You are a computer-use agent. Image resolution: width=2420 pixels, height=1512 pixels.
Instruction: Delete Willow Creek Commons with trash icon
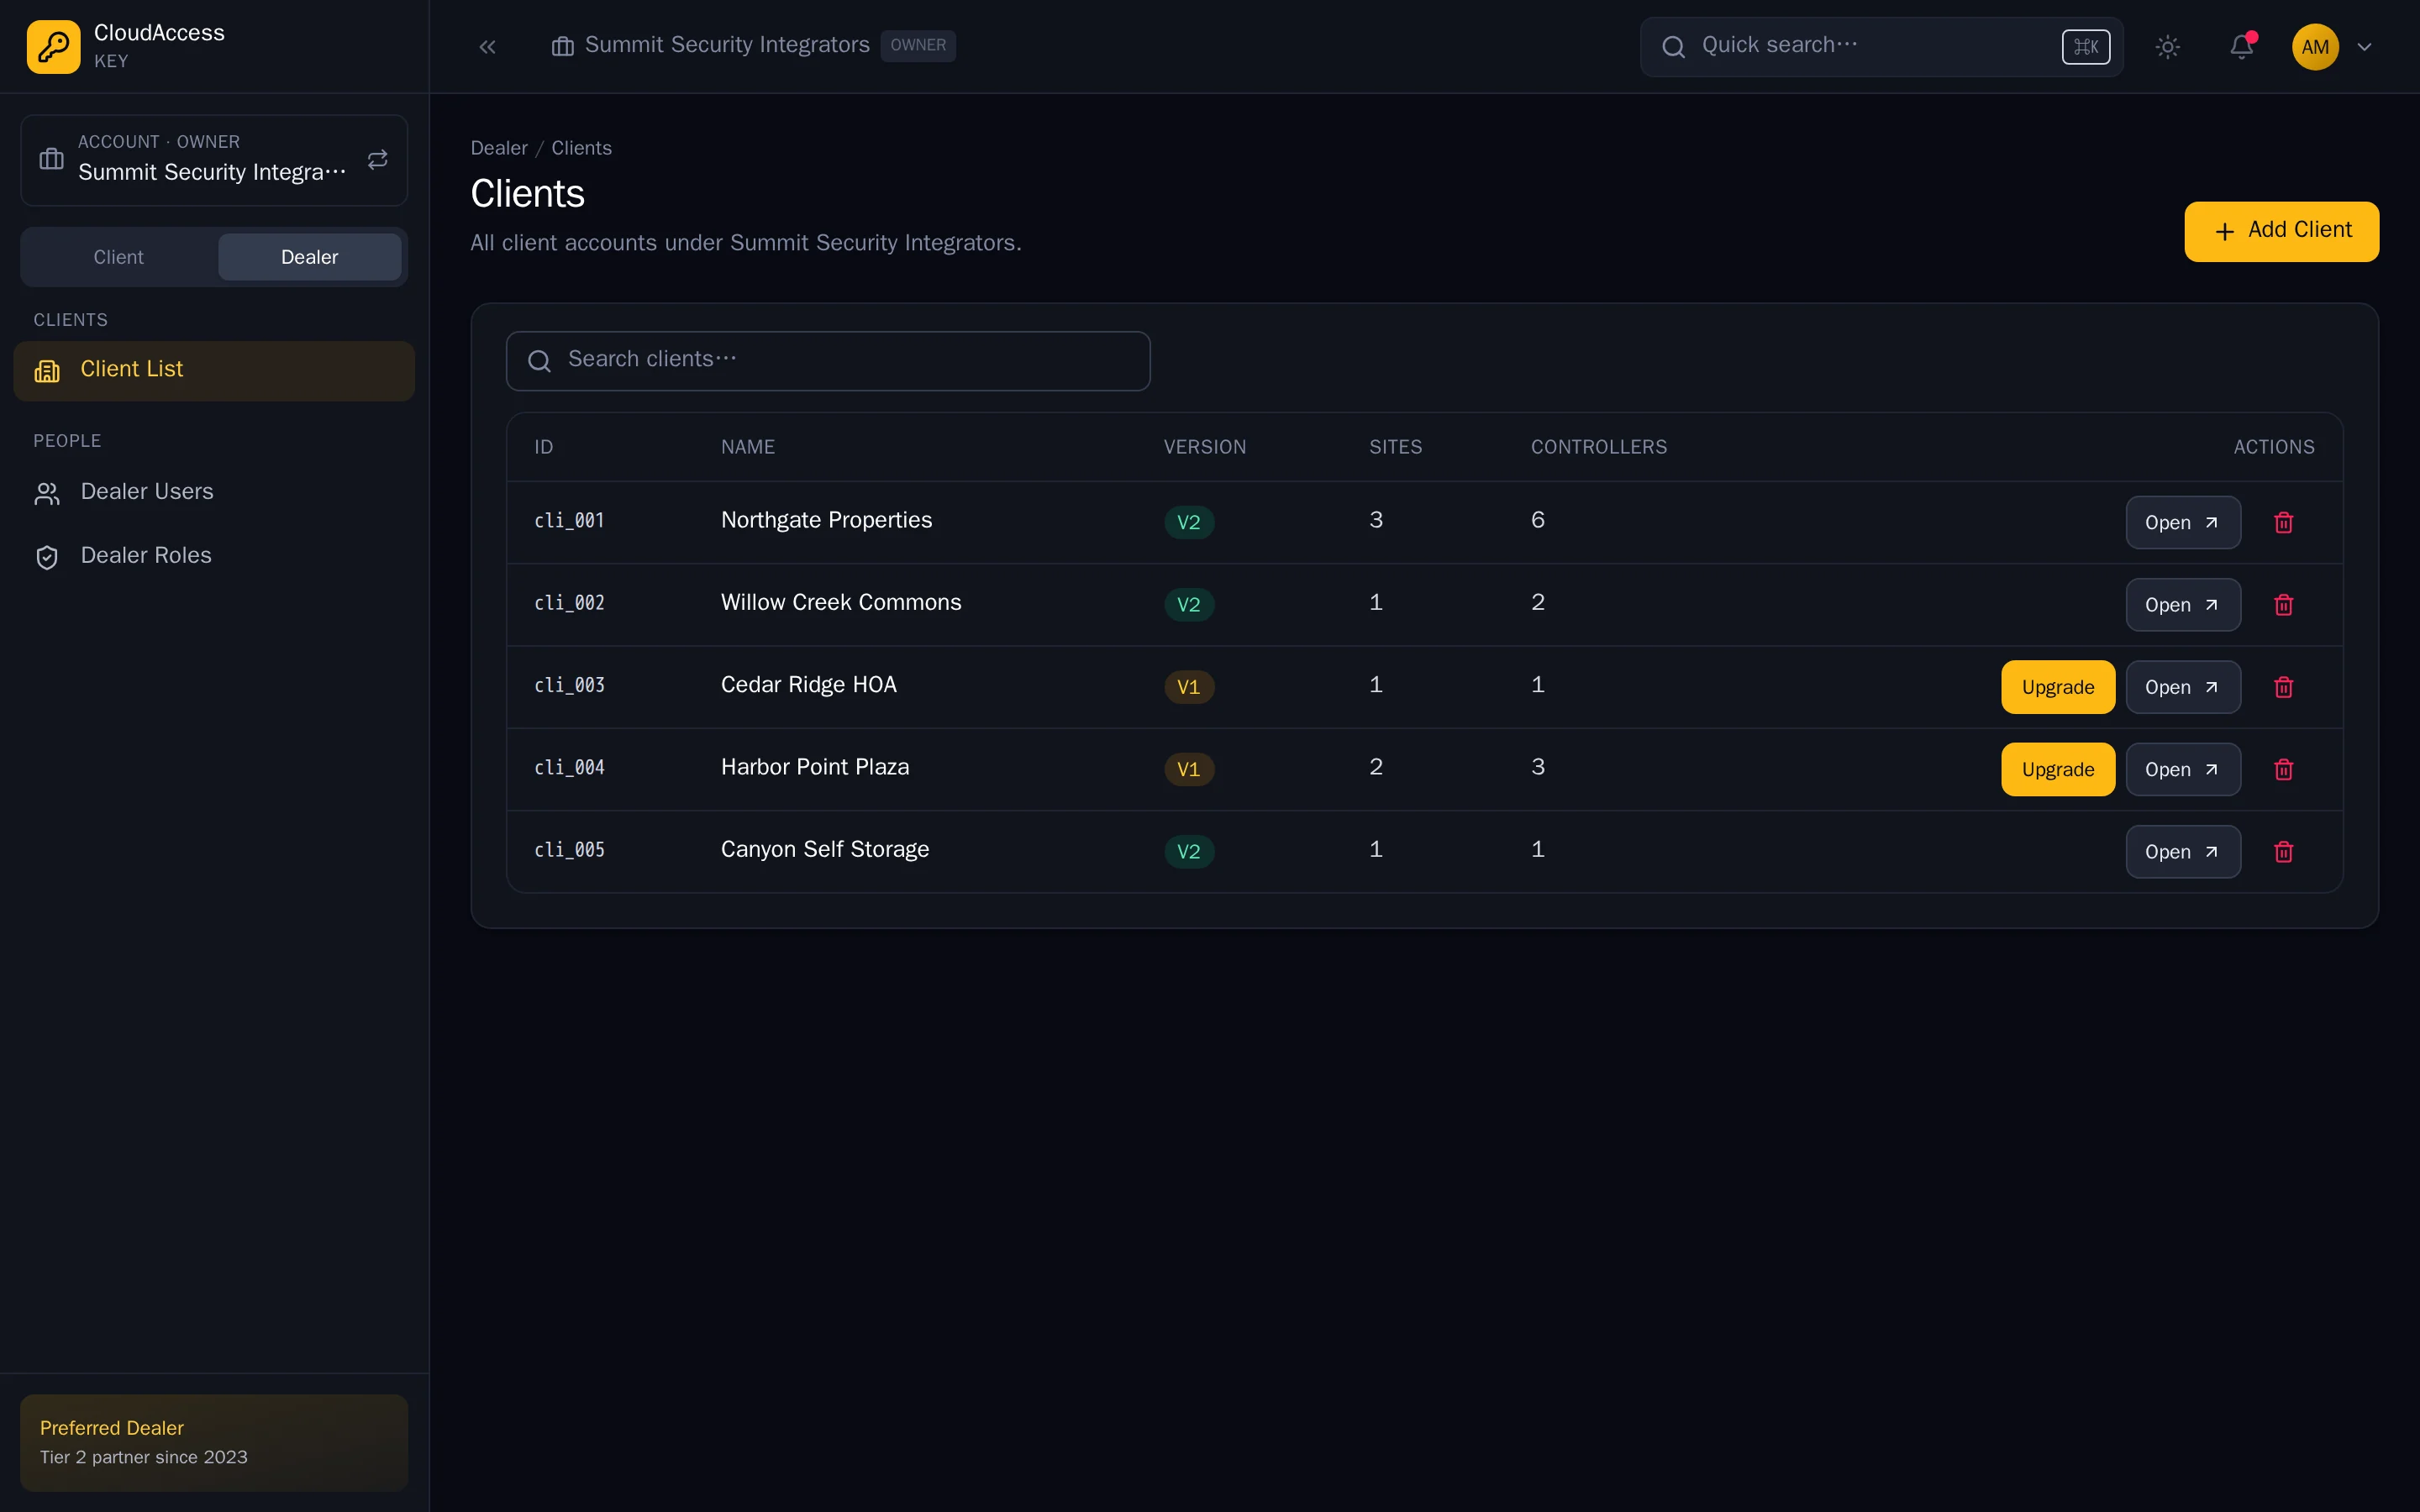pos(2283,605)
